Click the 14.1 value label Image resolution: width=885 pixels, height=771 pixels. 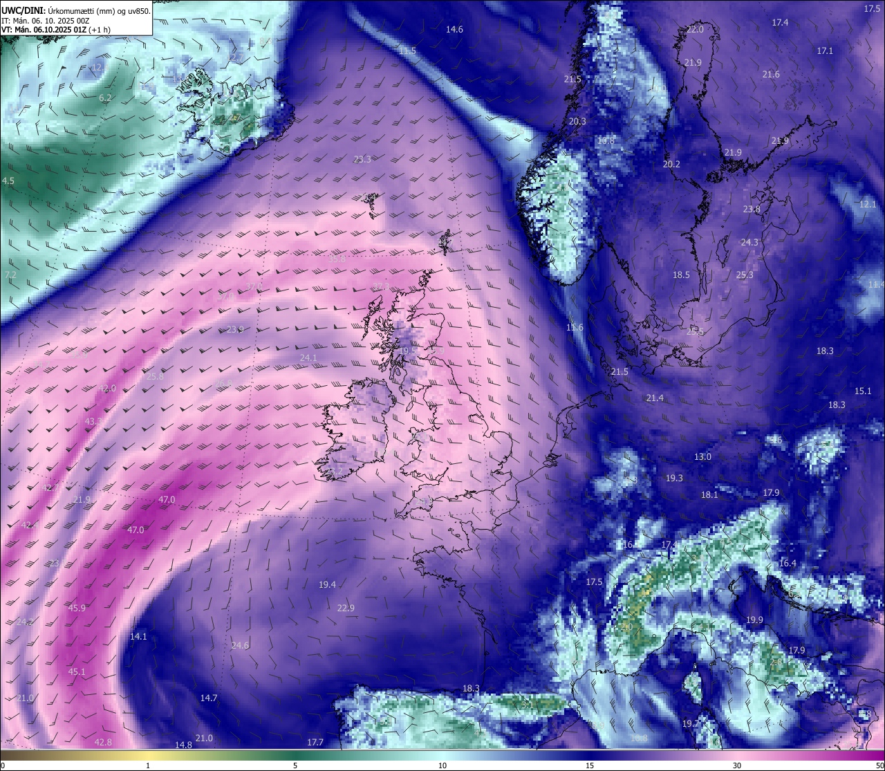pyautogui.click(x=138, y=637)
